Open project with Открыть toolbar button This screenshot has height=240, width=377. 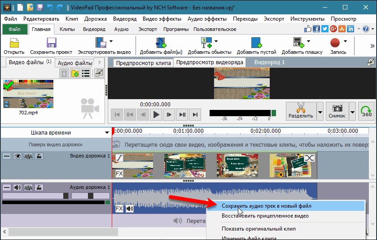14,46
